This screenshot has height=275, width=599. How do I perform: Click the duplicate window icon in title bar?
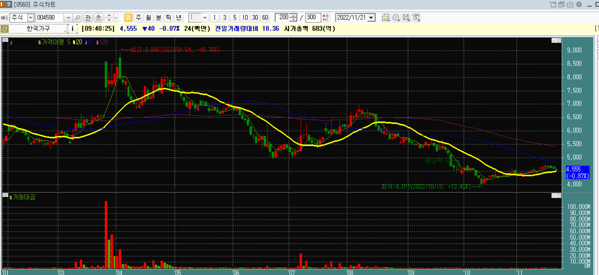coord(562,5)
